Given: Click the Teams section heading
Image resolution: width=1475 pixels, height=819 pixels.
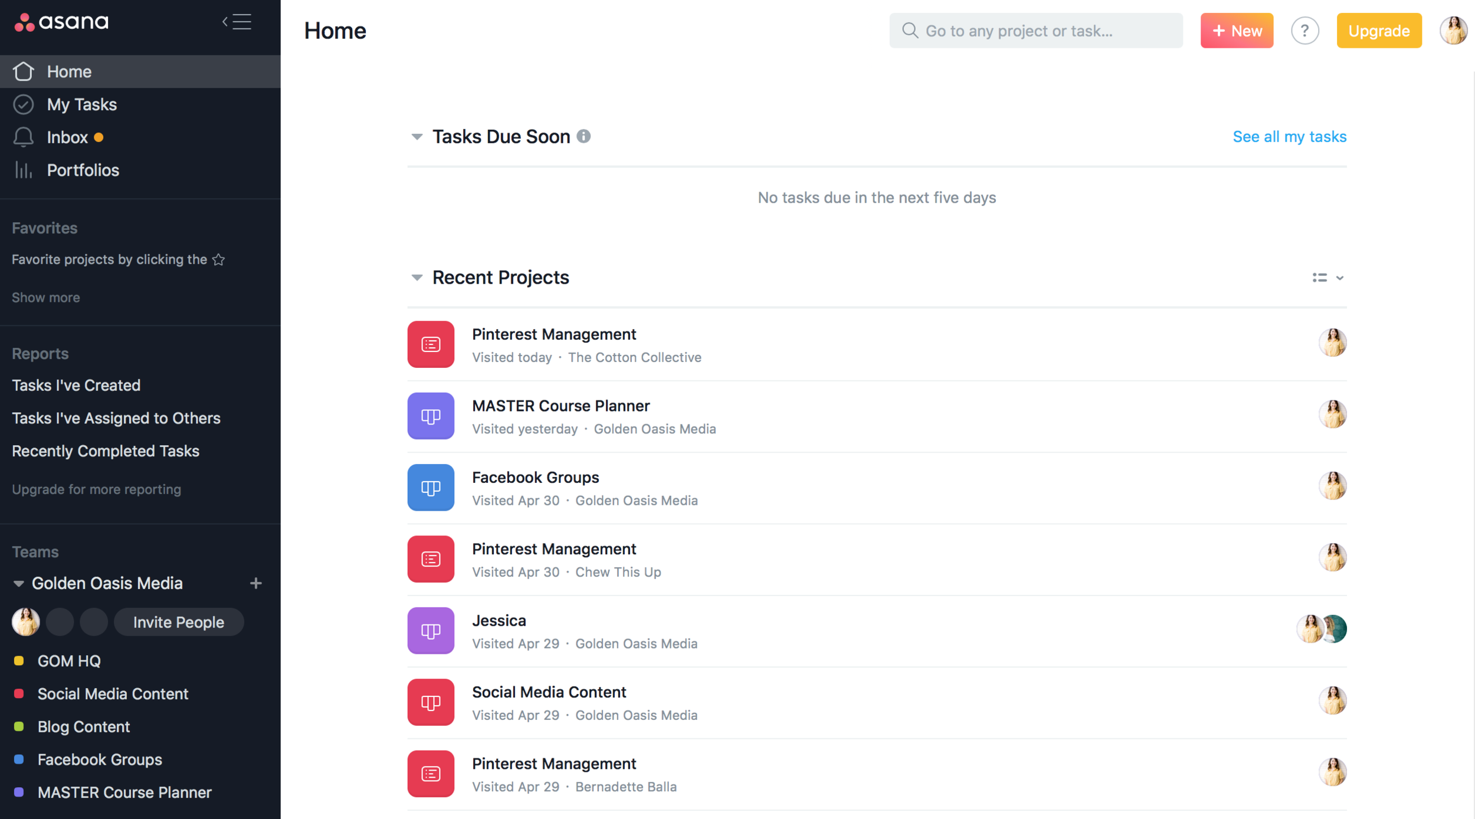Looking at the screenshot, I should pos(35,552).
